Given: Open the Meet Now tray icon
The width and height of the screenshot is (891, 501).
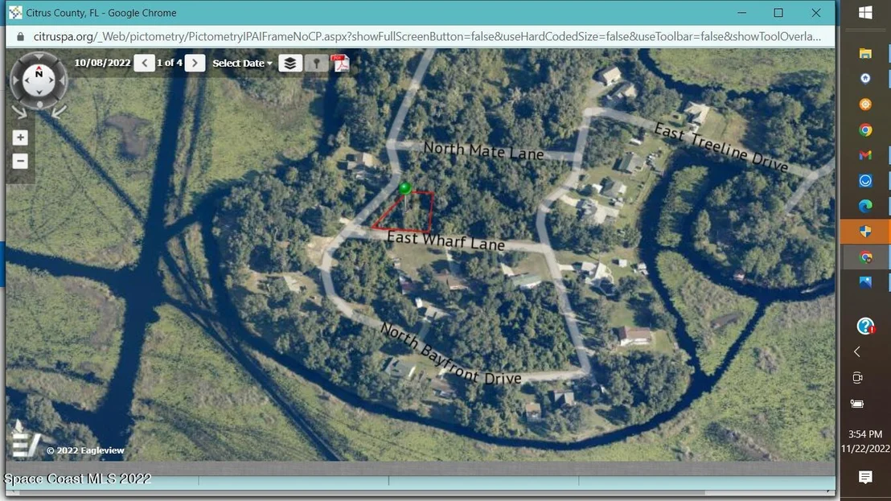Looking at the screenshot, I should tap(857, 378).
